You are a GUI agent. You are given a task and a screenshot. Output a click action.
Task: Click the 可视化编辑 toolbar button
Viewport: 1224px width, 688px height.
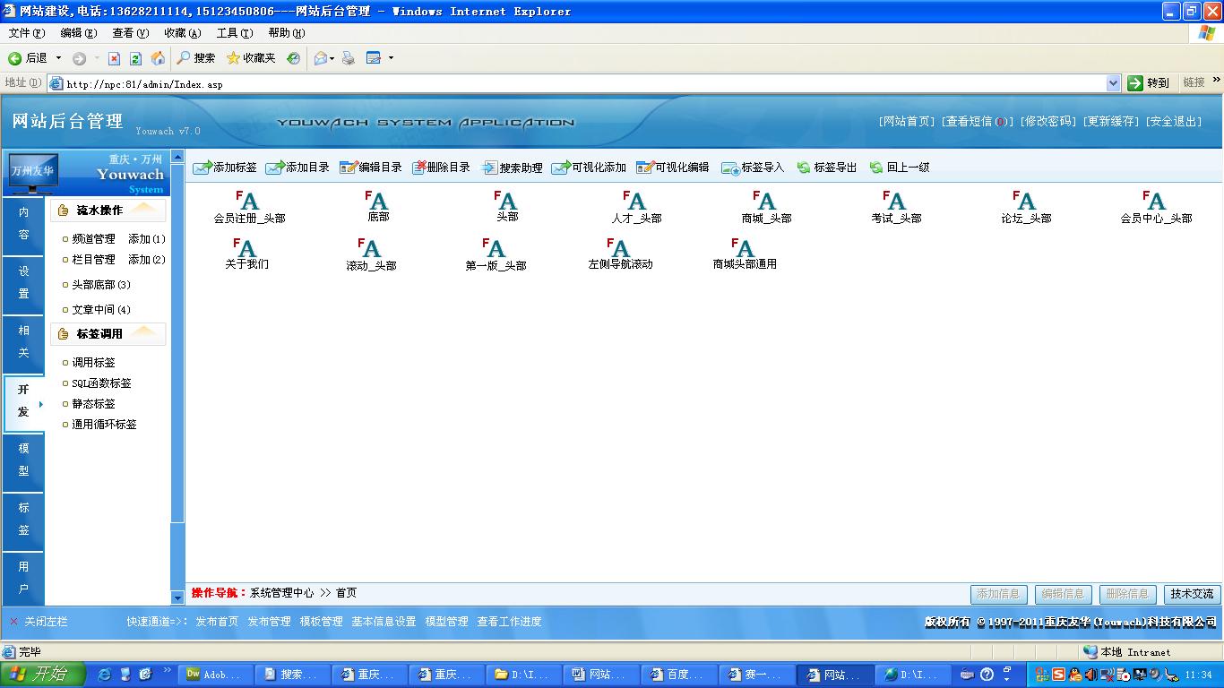coord(672,168)
